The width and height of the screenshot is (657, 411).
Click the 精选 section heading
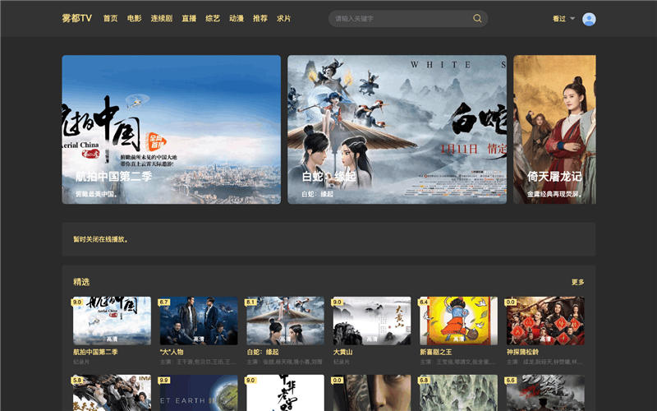coord(81,282)
